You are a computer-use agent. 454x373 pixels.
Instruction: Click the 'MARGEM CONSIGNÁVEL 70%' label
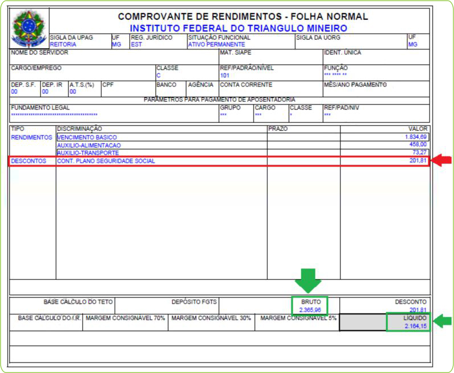click(x=126, y=318)
